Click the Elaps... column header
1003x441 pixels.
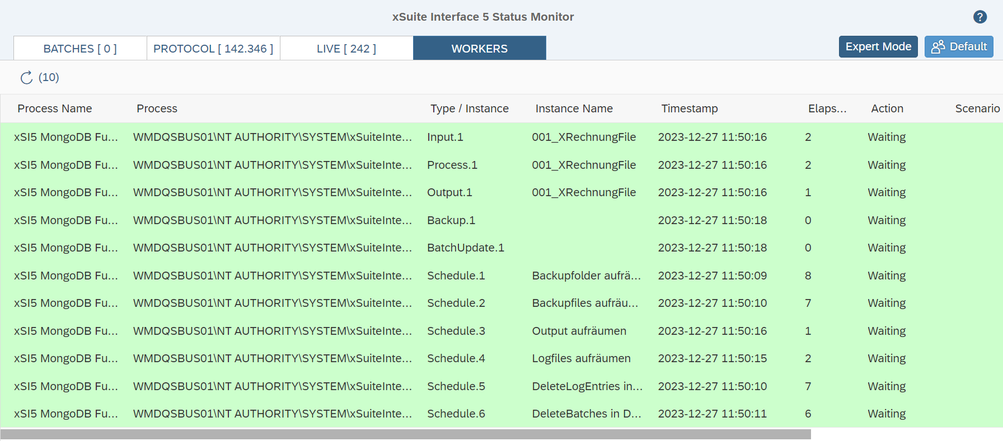827,108
